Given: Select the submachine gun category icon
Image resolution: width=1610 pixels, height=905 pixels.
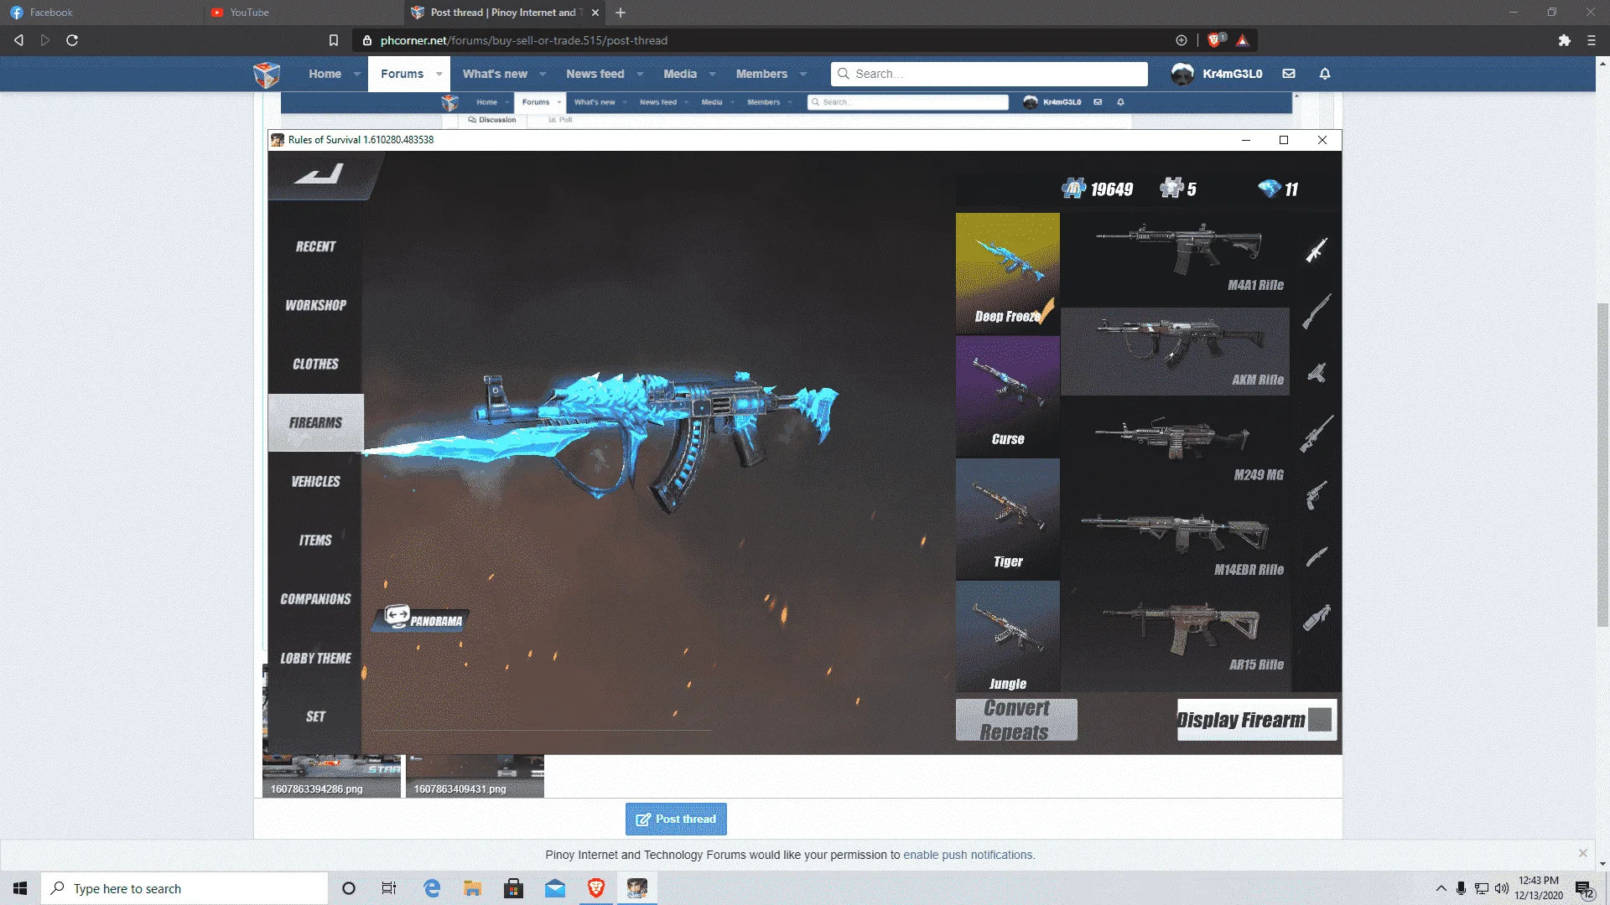Looking at the screenshot, I should pos(1317,373).
